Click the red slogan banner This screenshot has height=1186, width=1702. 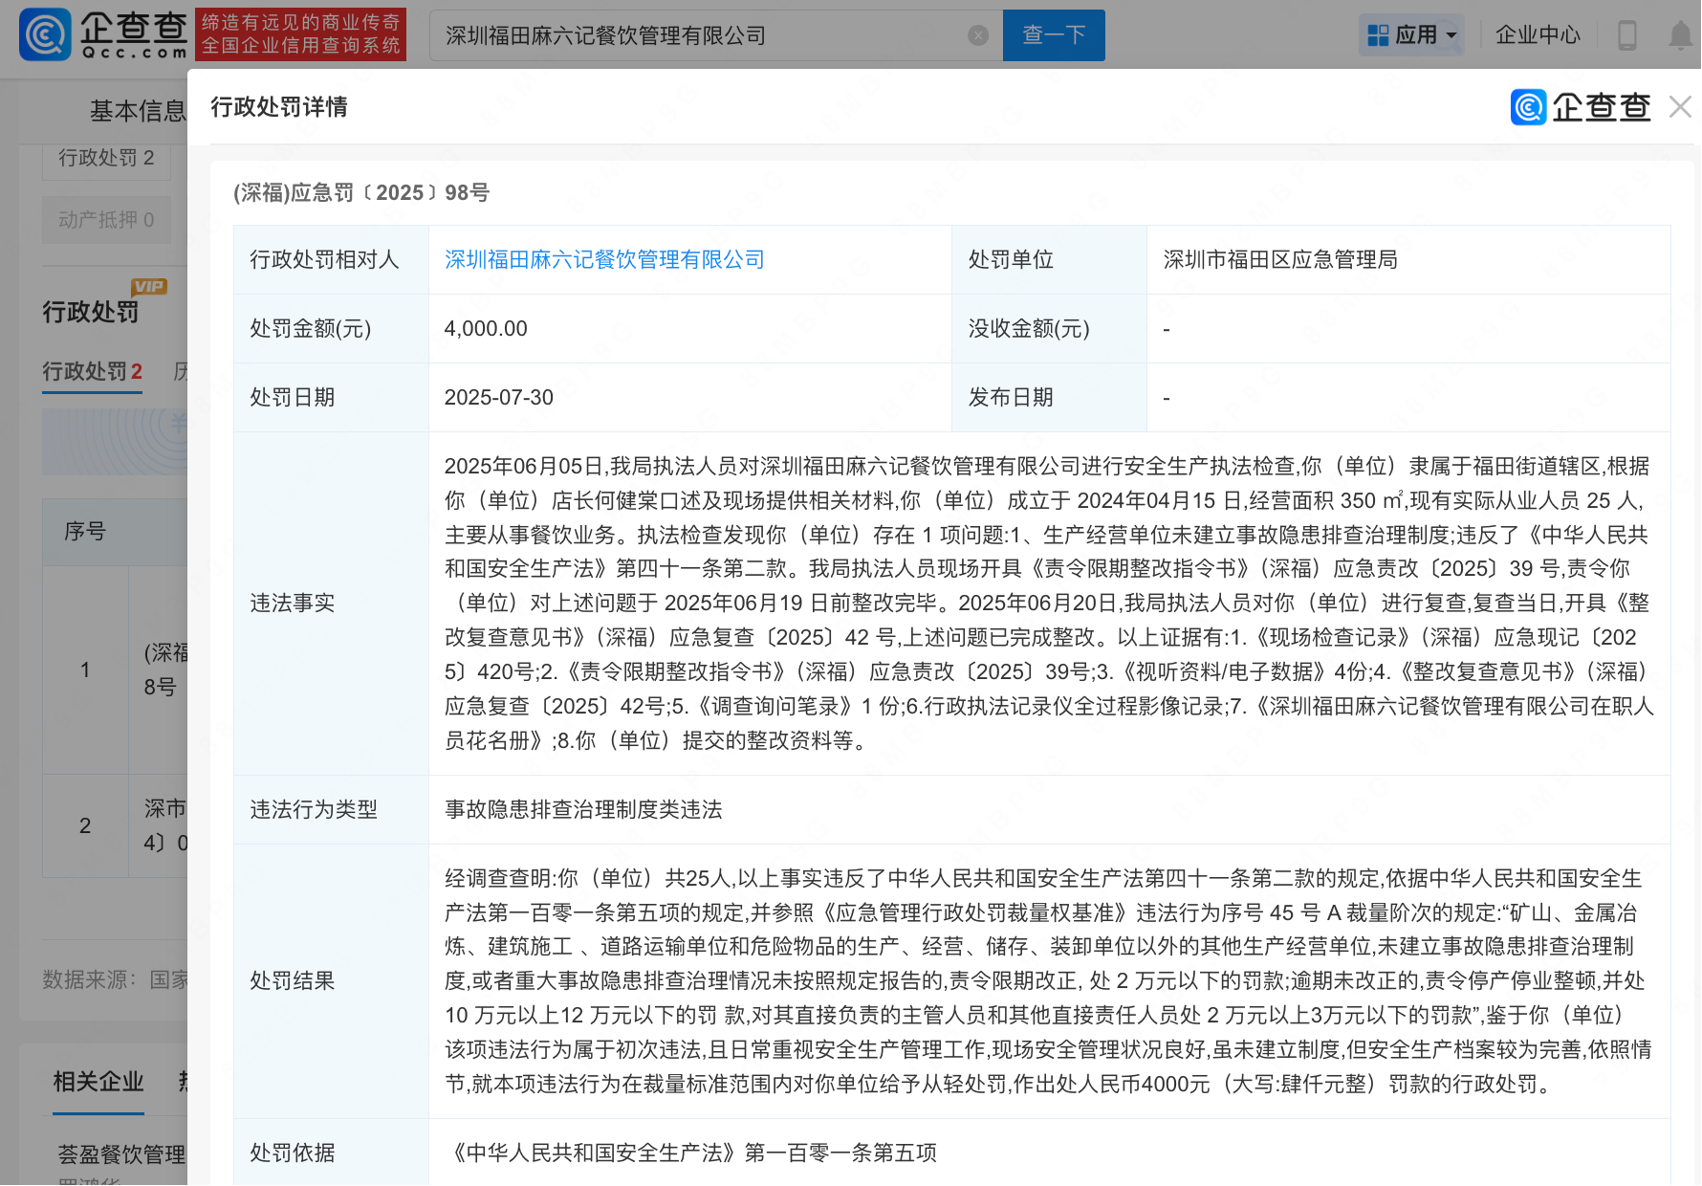click(300, 34)
